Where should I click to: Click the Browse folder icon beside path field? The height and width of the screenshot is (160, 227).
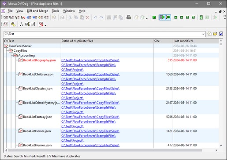(x=215, y=34)
